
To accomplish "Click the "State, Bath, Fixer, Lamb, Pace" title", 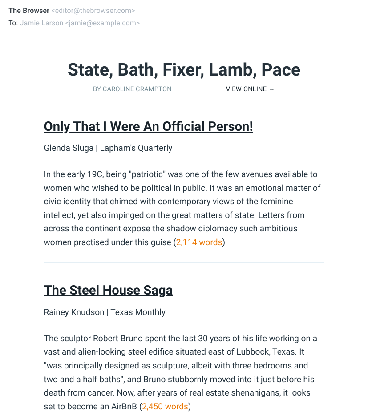I will point(184,70).
